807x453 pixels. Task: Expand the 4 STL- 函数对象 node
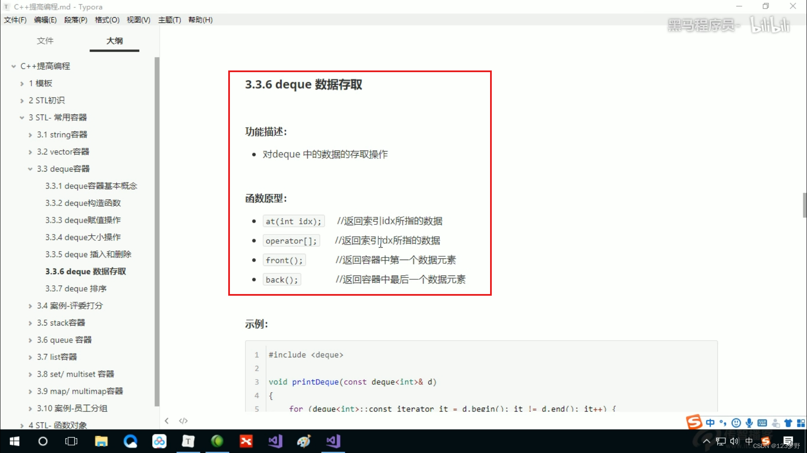(x=22, y=425)
